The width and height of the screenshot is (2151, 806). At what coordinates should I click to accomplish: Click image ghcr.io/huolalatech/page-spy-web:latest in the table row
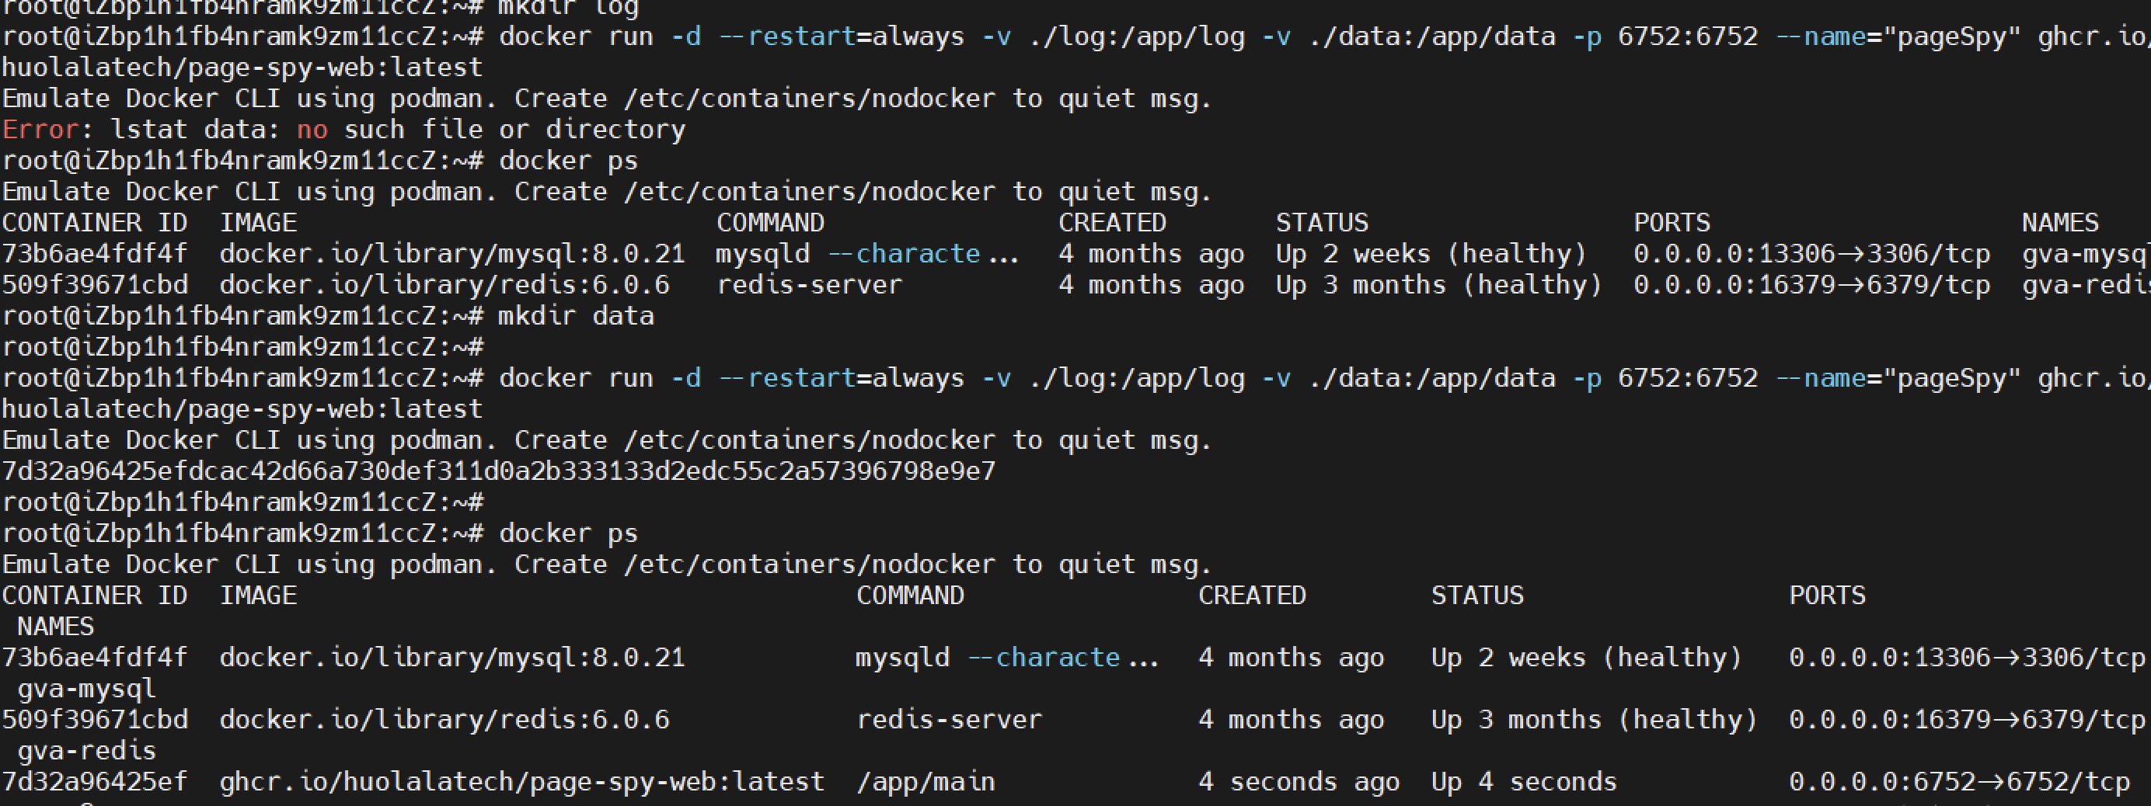[x=522, y=782]
